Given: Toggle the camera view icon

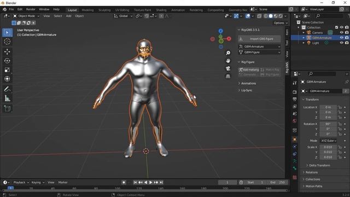Looking at the screenshot, I should coord(228,68).
